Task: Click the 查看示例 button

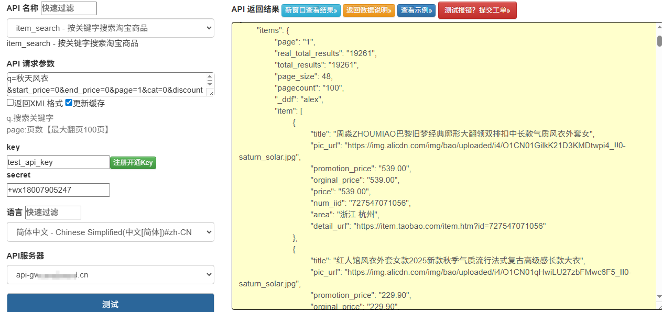Action: pyautogui.click(x=416, y=10)
